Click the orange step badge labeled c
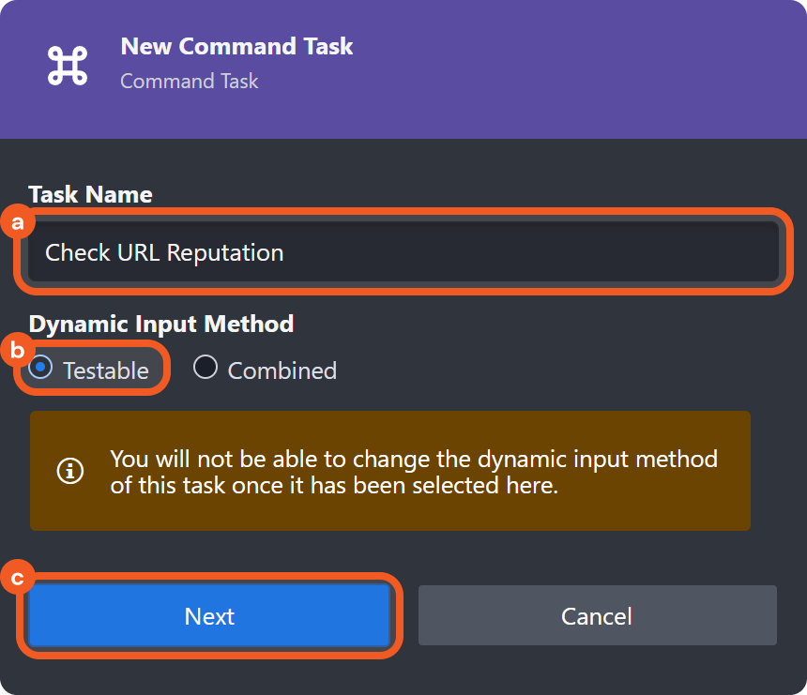This screenshot has height=695, width=807. point(16,578)
